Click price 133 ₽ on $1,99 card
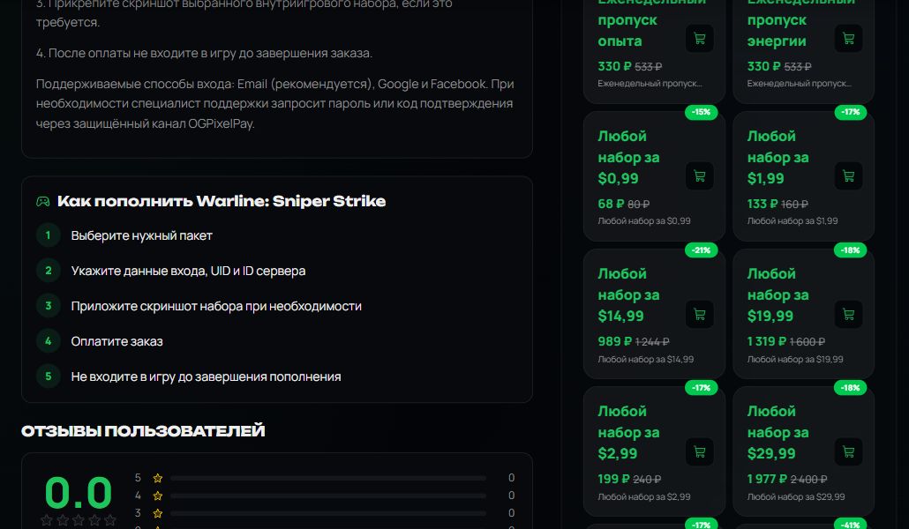The image size is (909, 529). pos(763,204)
